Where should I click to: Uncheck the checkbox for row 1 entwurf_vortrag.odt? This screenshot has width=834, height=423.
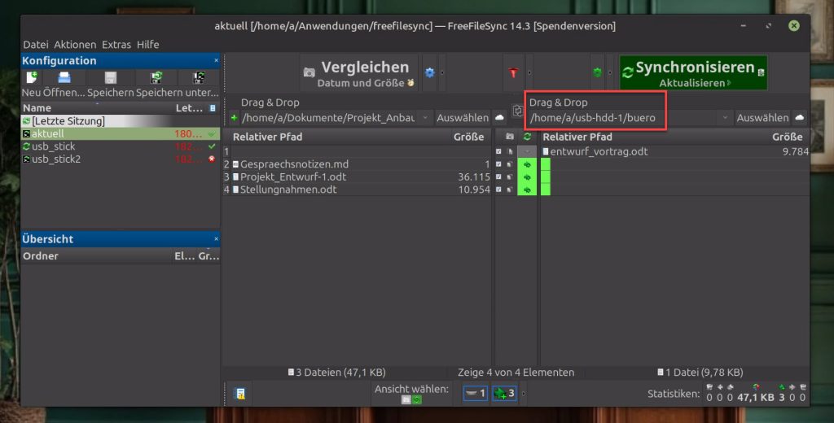click(498, 151)
